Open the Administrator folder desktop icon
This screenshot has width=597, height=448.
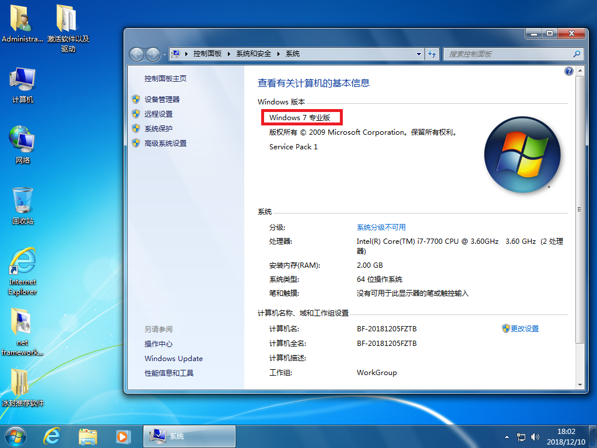(x=22, y=23)
